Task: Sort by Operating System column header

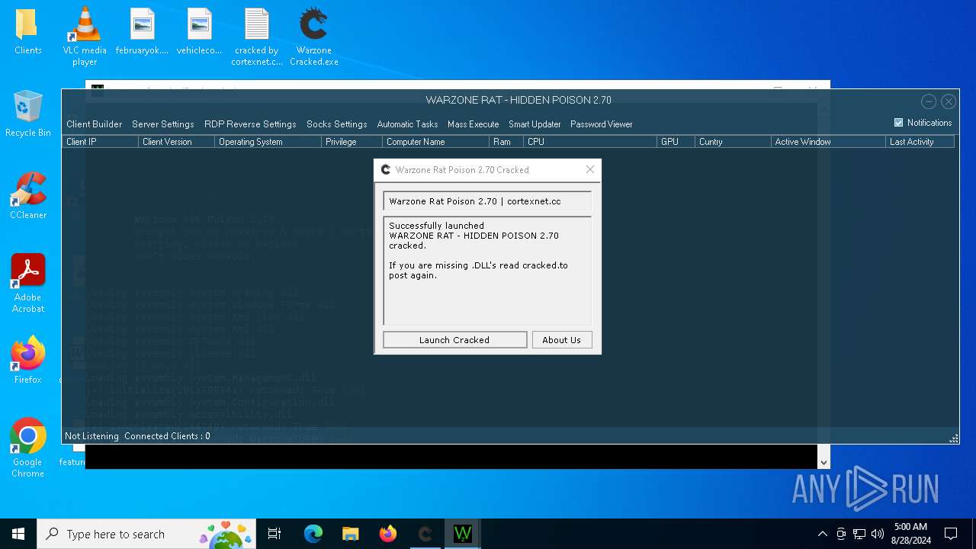Action: [268, 142]
